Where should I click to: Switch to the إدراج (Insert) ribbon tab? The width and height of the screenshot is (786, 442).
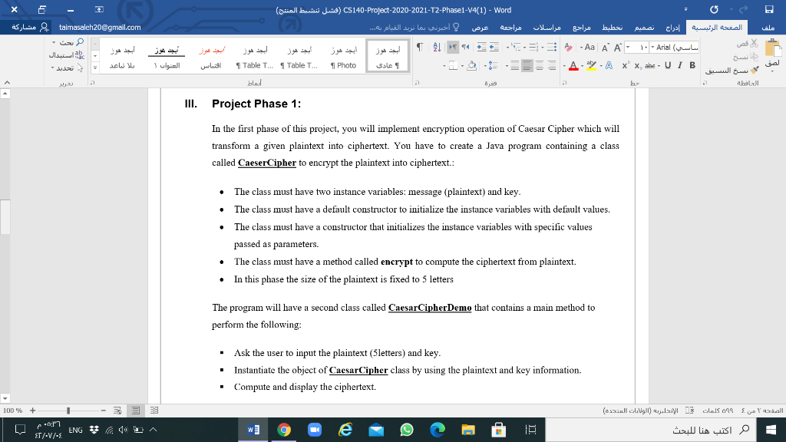673,25
